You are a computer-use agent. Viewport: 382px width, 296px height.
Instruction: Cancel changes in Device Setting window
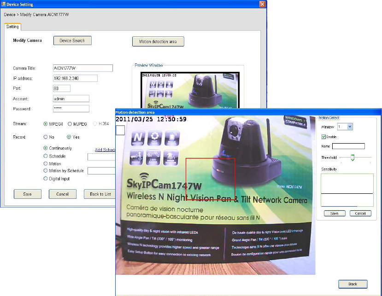pyautogui.click(x=63, y=194)
